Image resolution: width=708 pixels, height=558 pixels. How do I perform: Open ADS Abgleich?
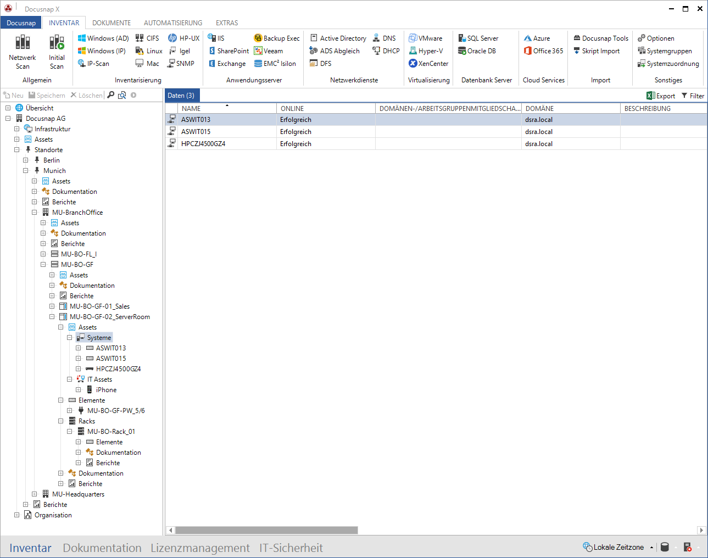click(x=335, y=51)
